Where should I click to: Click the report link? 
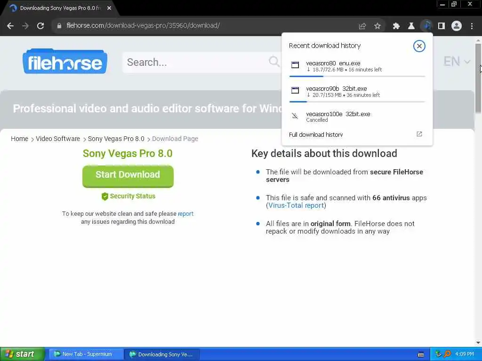(x=185, y=214)
